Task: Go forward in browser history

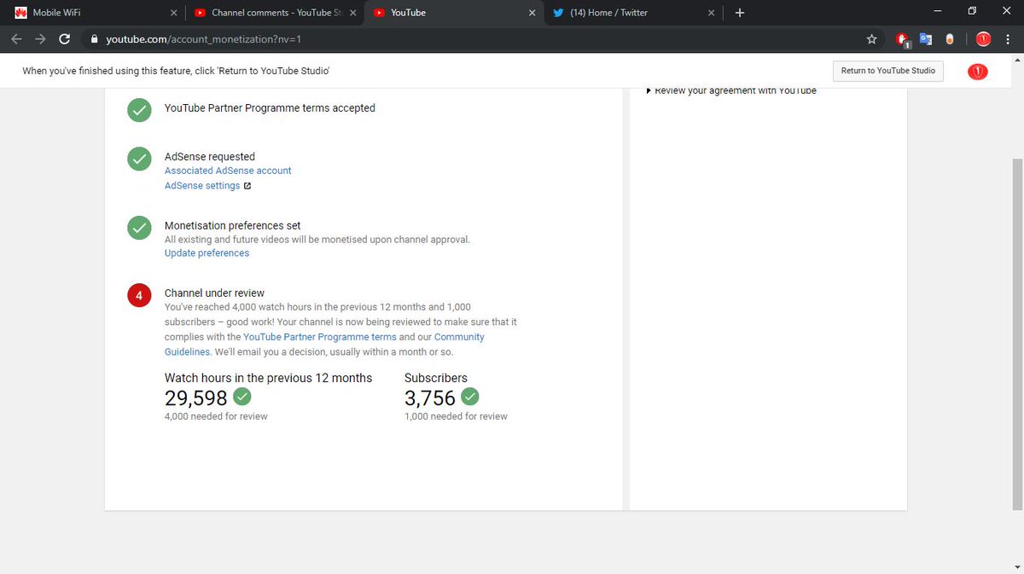Action: pos(40,39)
